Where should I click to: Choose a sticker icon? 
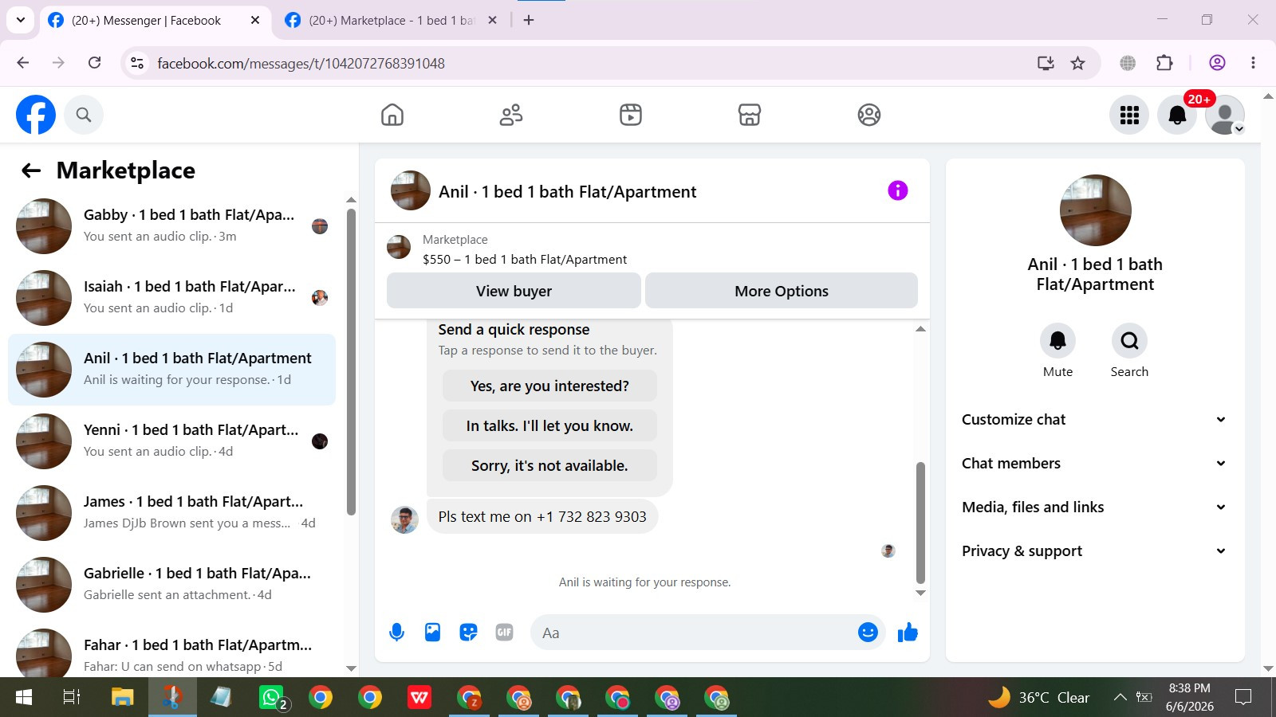click(469, 633)
